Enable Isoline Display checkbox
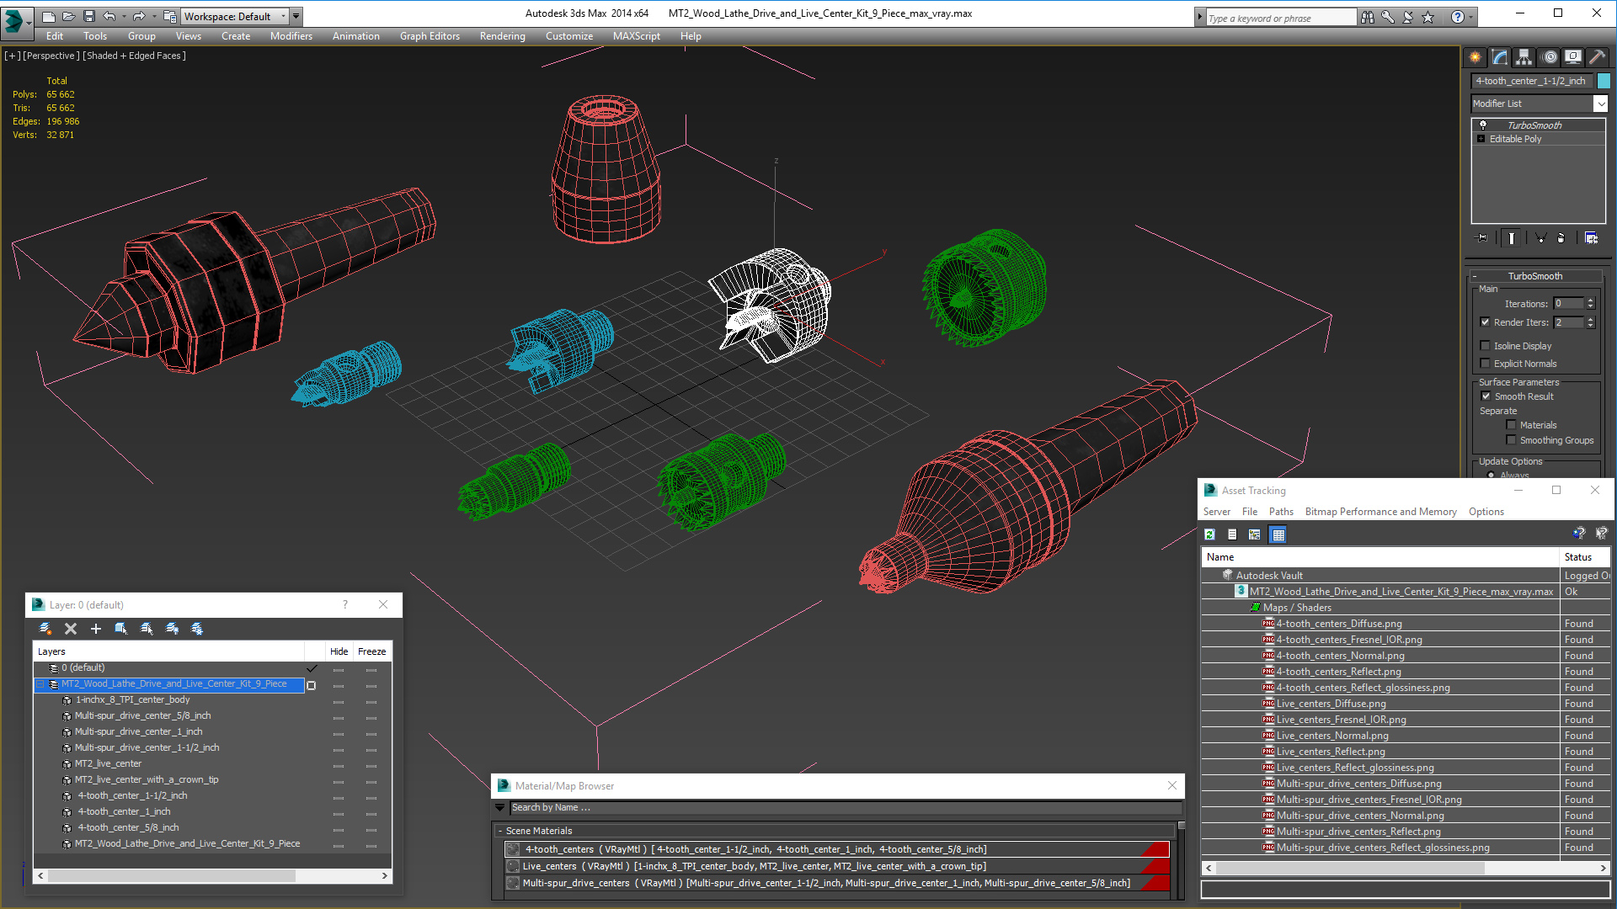This screenshot has width=1617, height=909. point(1486,346)
